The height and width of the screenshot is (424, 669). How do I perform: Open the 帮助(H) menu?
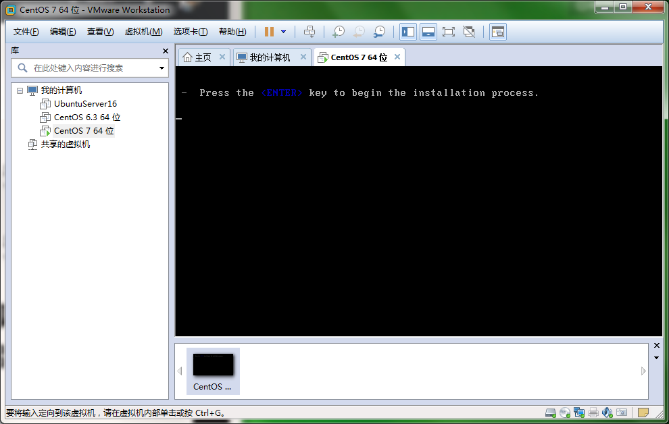tap(232, 32)
